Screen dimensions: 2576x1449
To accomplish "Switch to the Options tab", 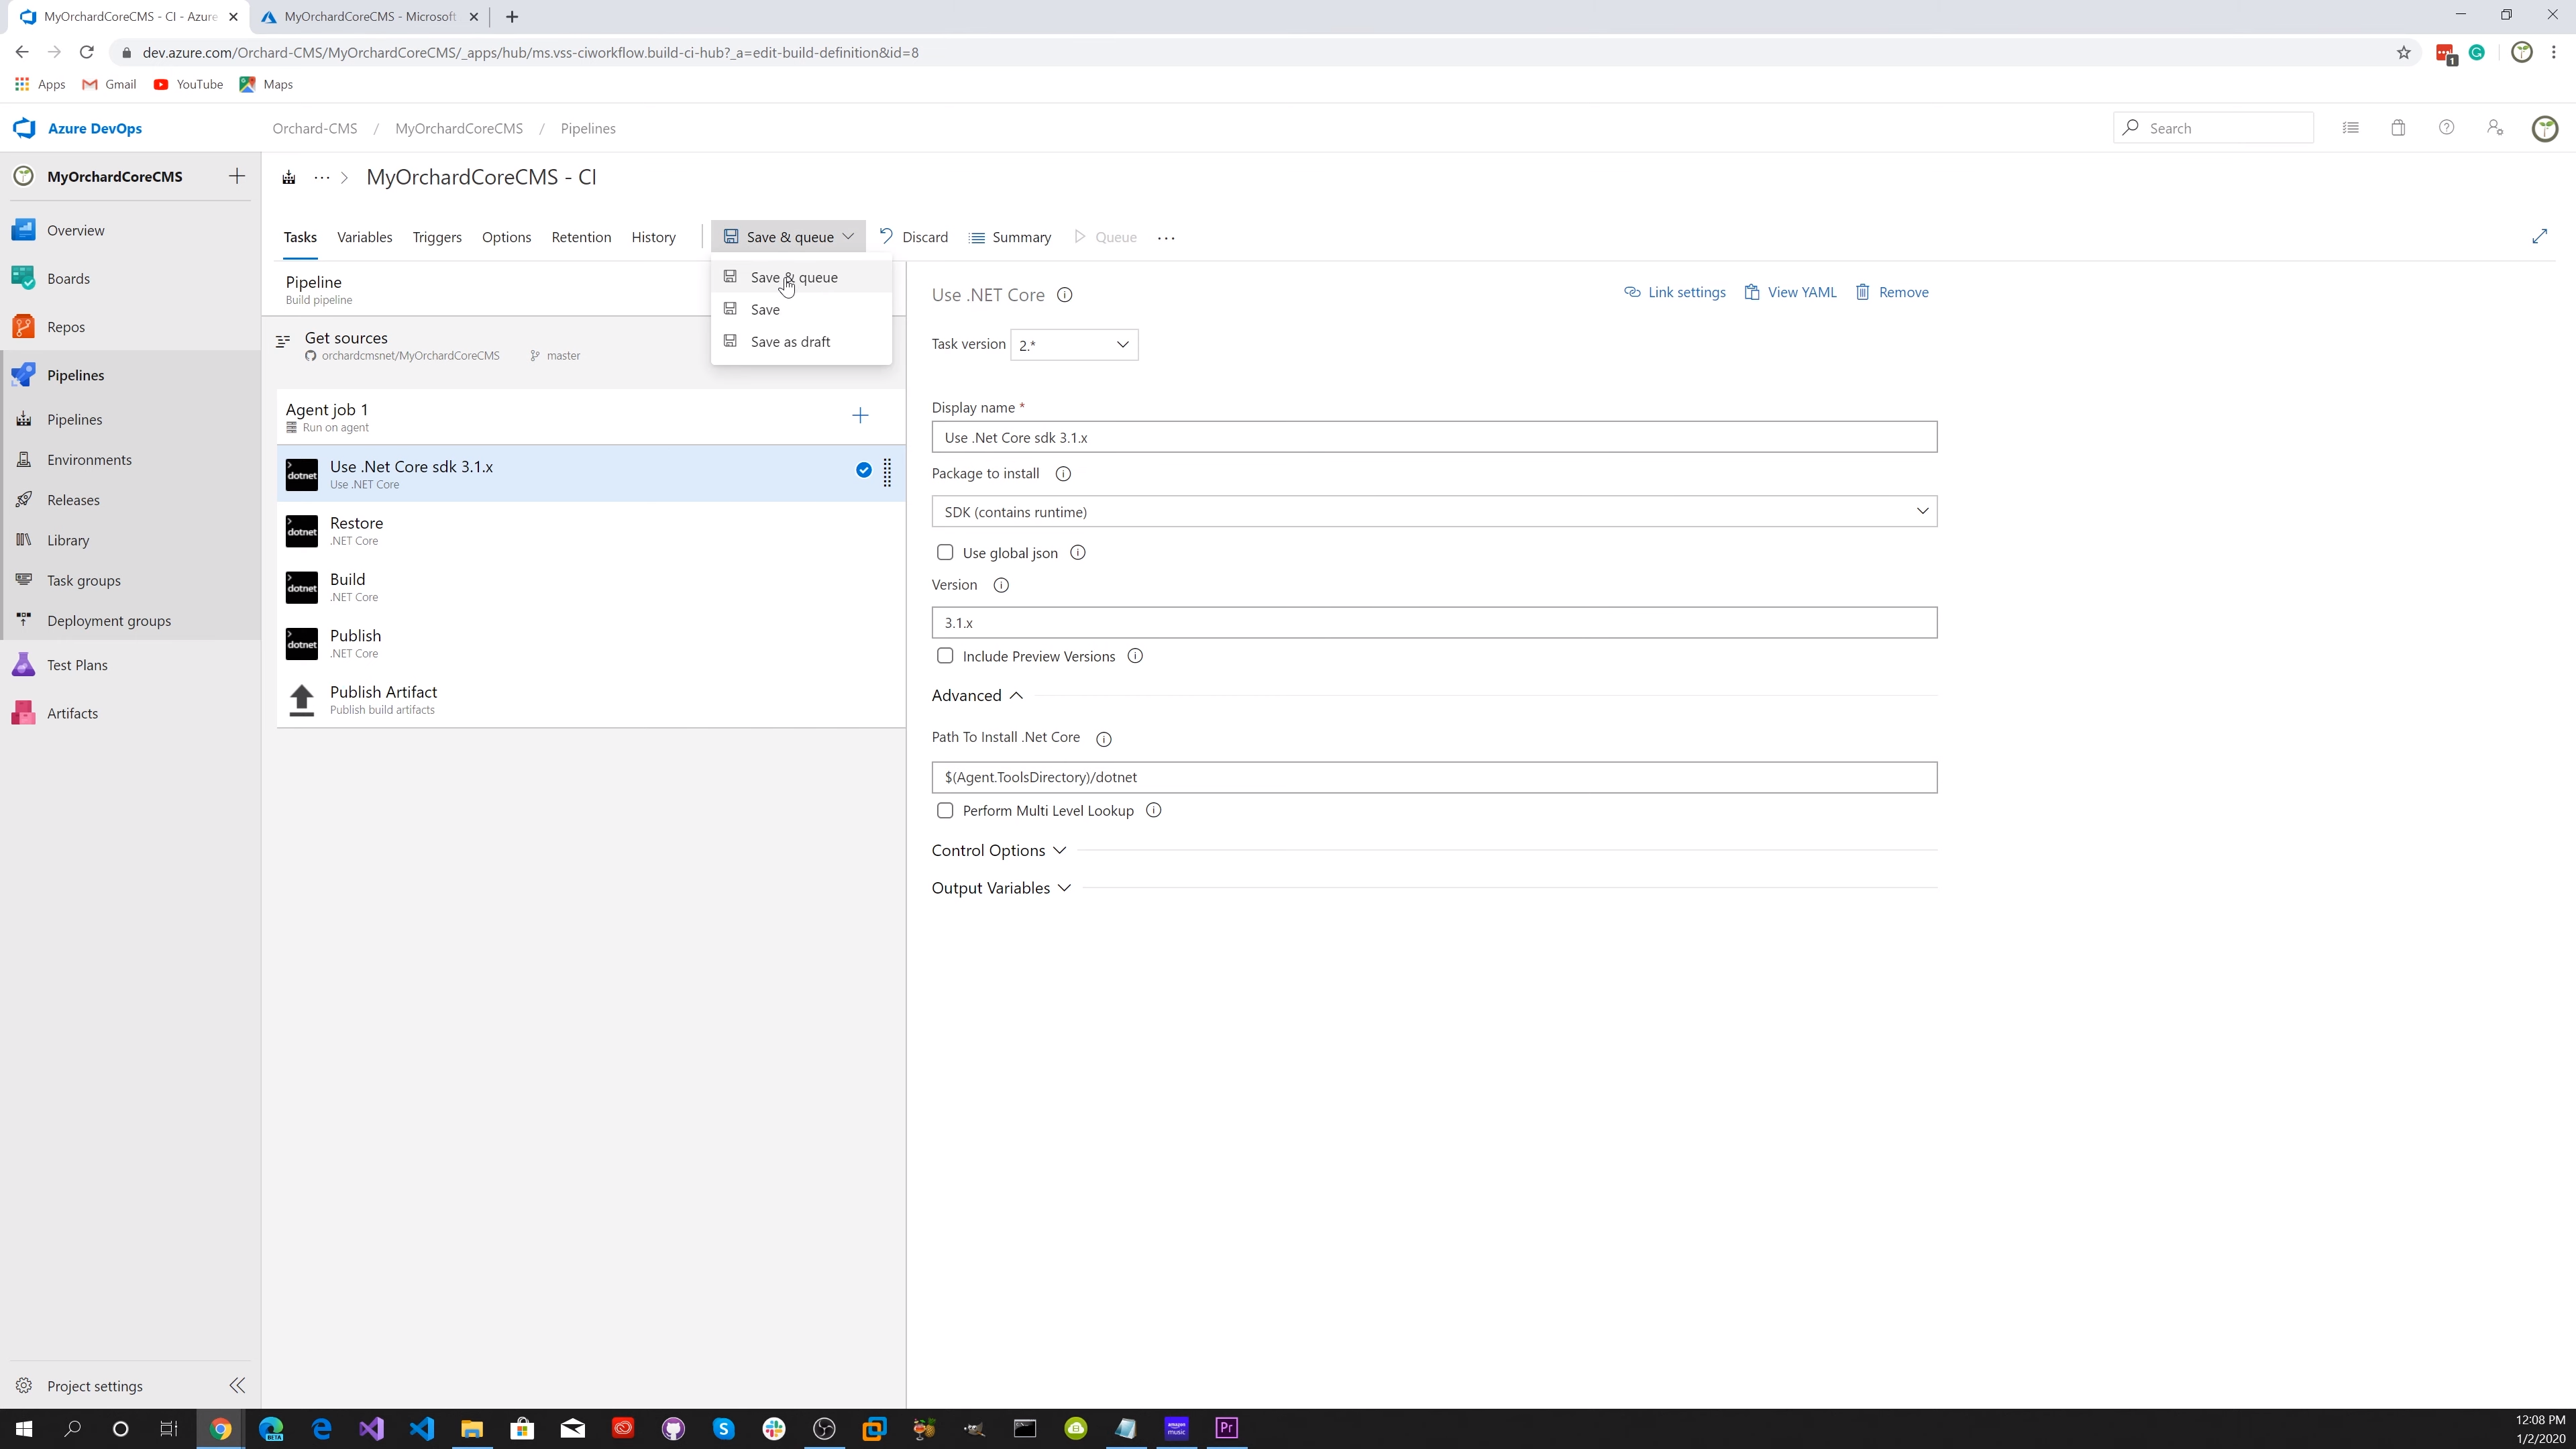I will (x=506, y=237).
